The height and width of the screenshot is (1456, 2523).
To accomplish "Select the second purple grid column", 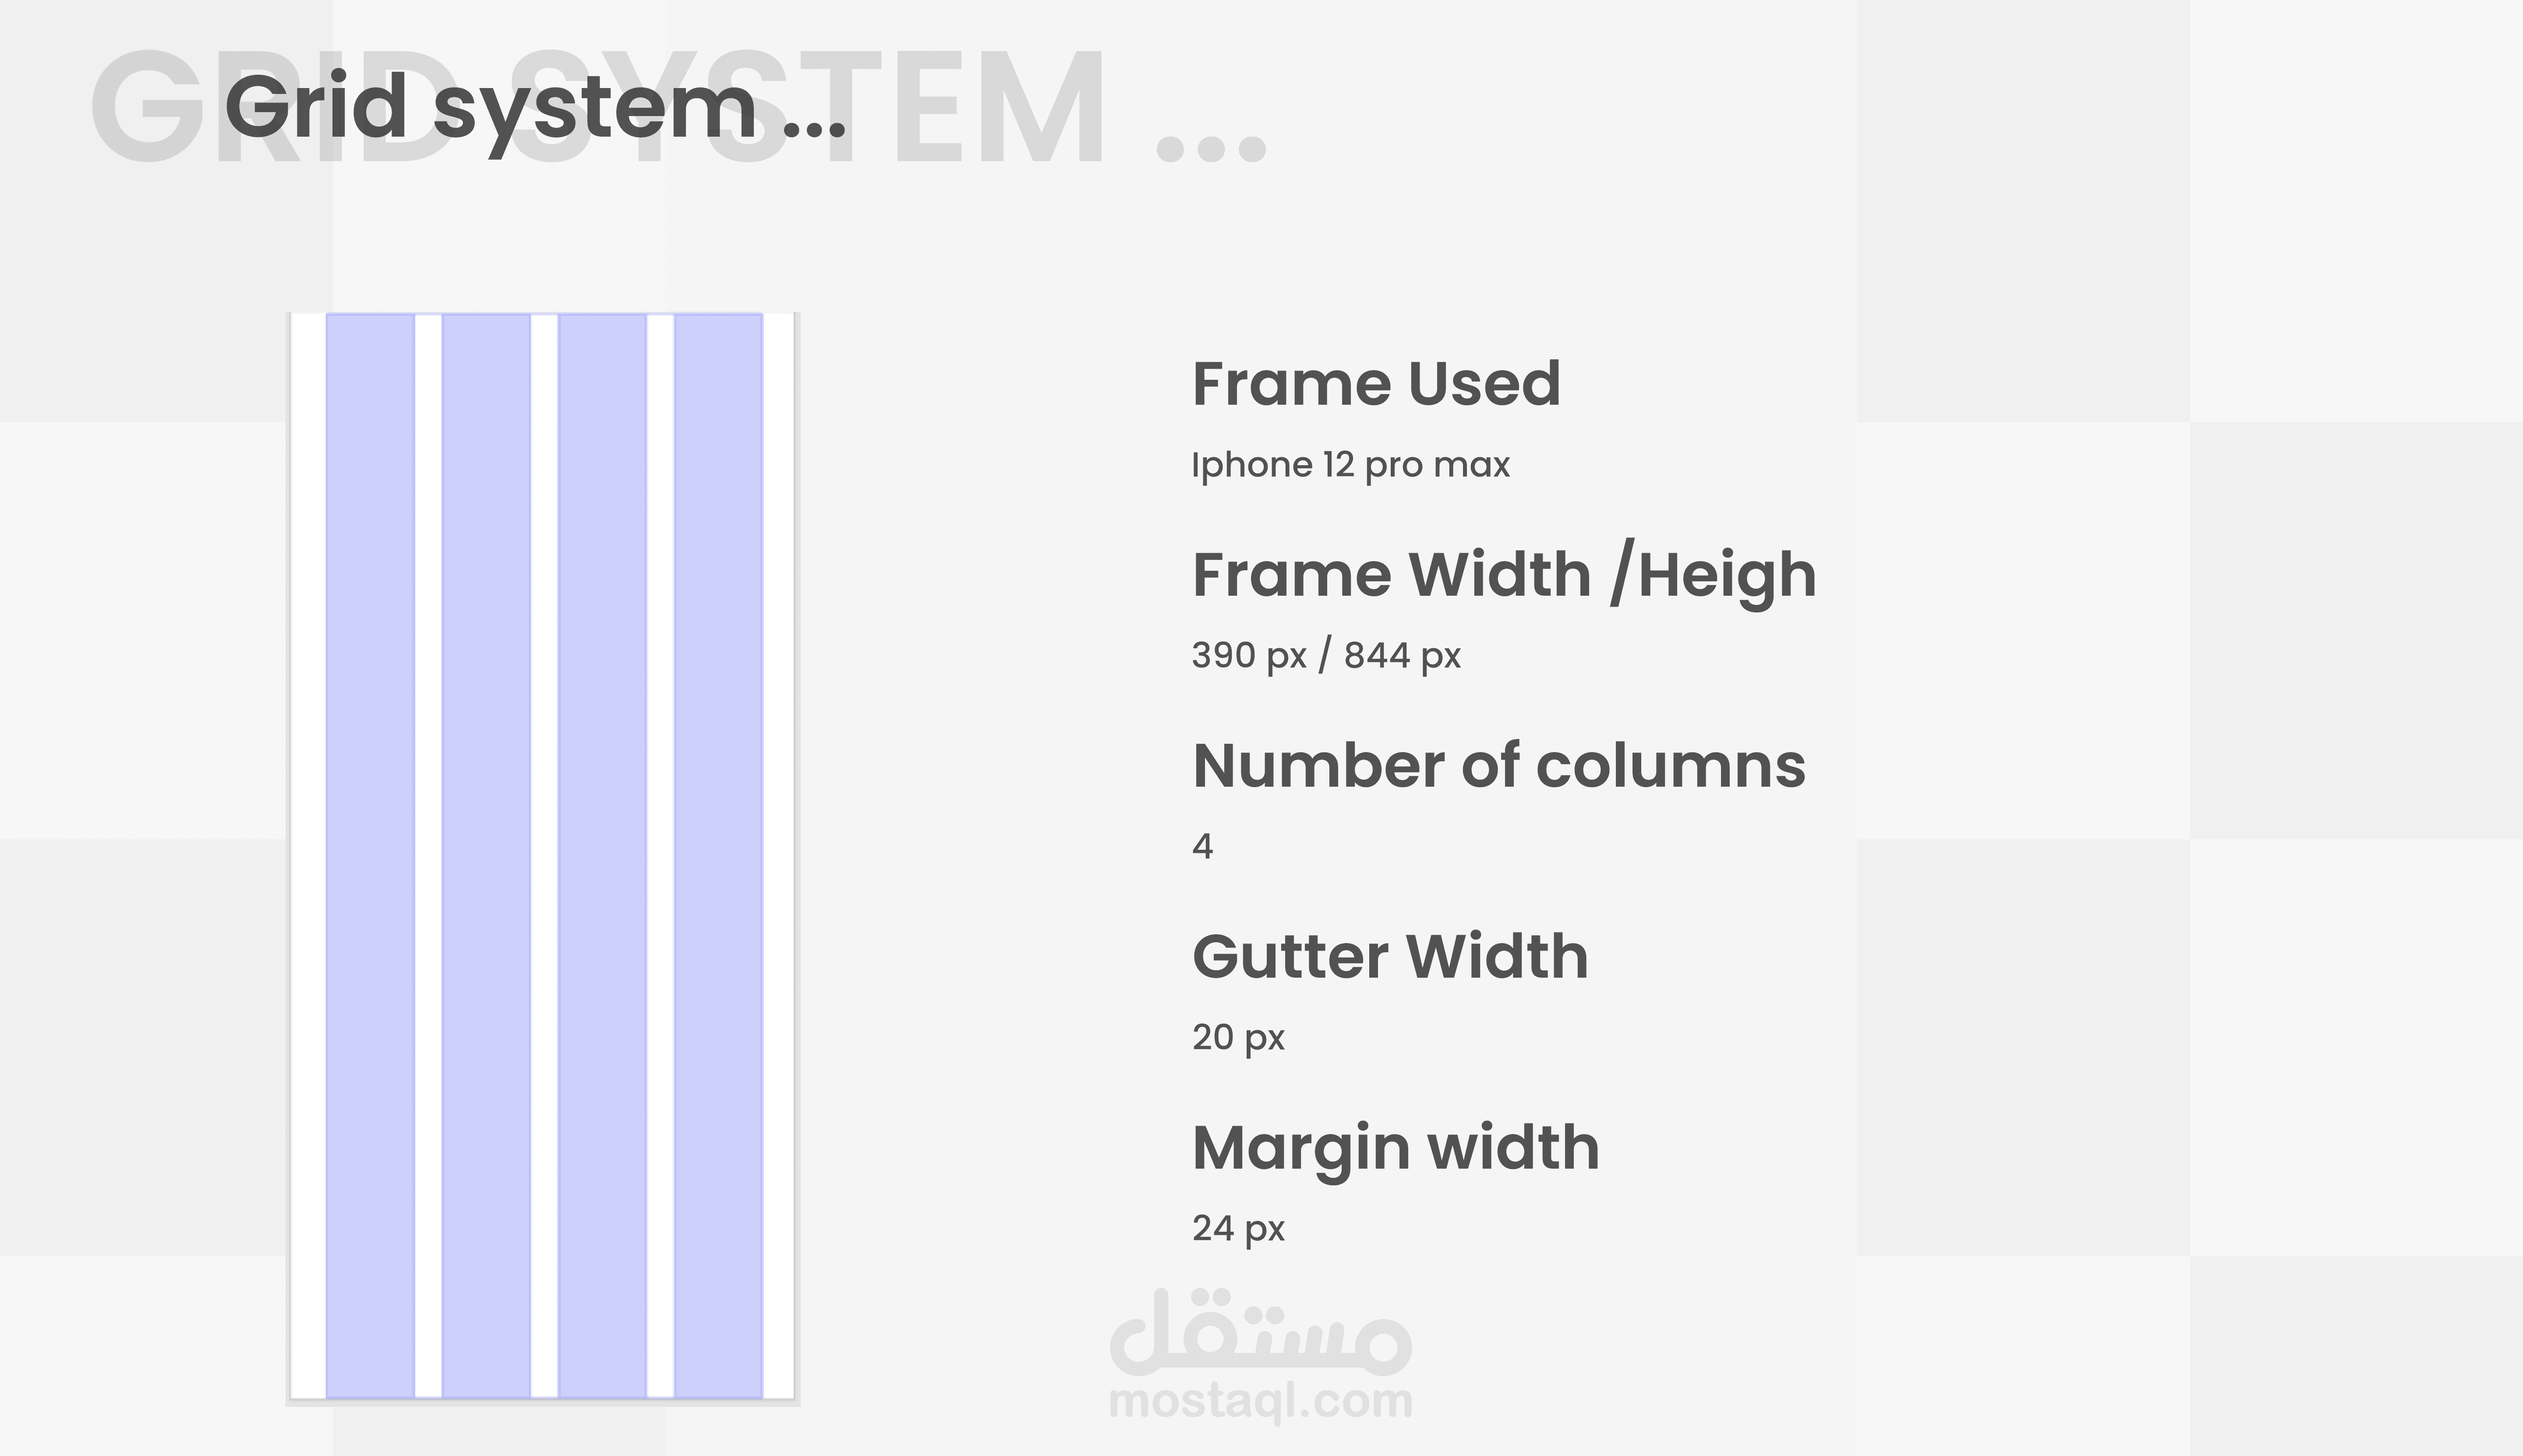I will tap(486, 855).
